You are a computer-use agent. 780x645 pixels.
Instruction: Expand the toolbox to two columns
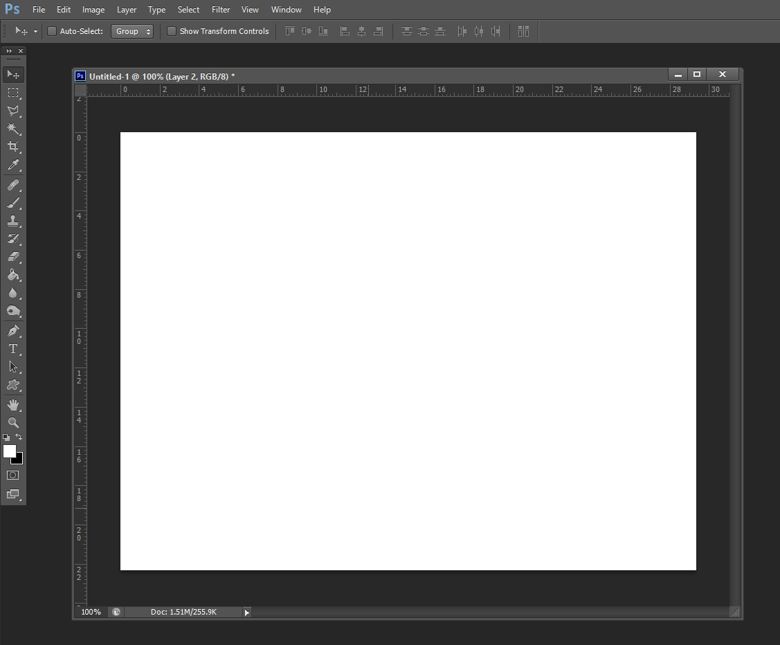[9, 51]
